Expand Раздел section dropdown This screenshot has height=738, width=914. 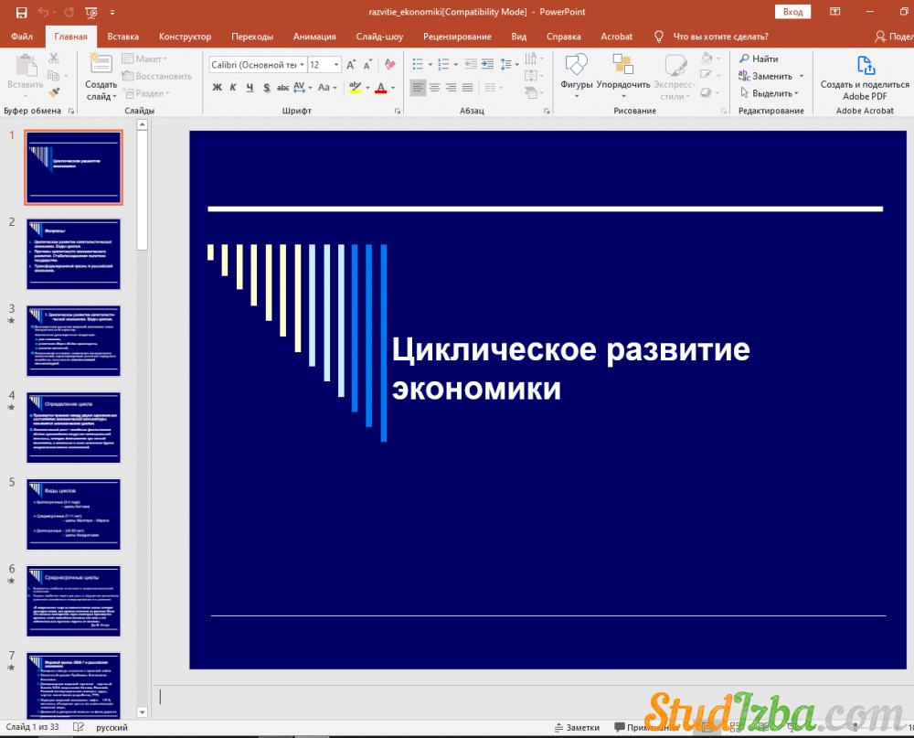click(x=145, y=93)
